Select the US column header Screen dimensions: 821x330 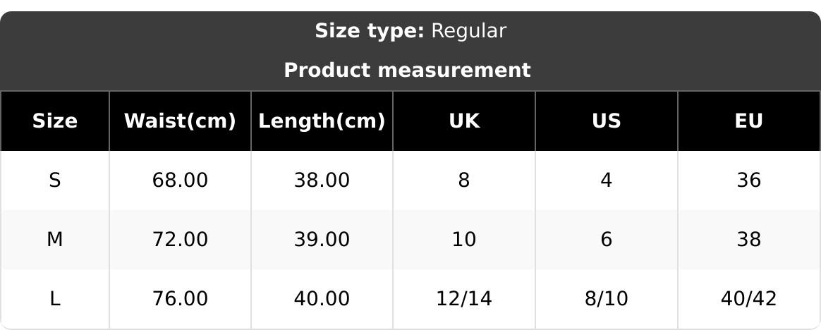pyautogui.click(x=607, y=121)
